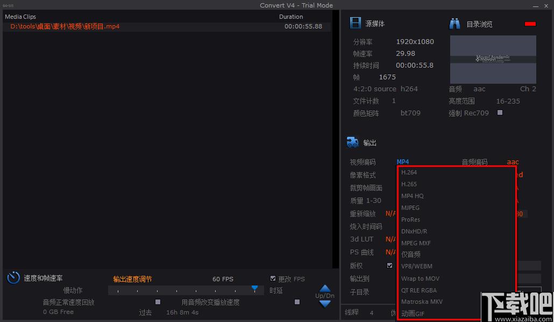554x322 pixels.
Task: Select Wrap to MOV option
Action: pyautogui.click(x=421, y=279)
